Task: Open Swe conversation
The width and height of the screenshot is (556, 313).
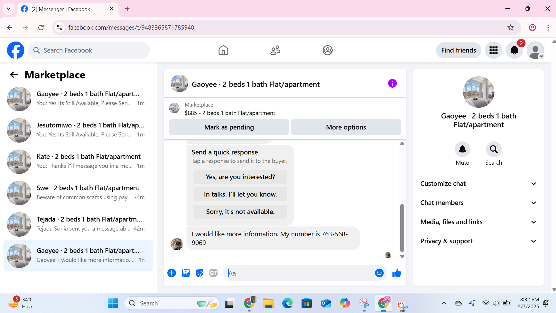Action: 78,193
